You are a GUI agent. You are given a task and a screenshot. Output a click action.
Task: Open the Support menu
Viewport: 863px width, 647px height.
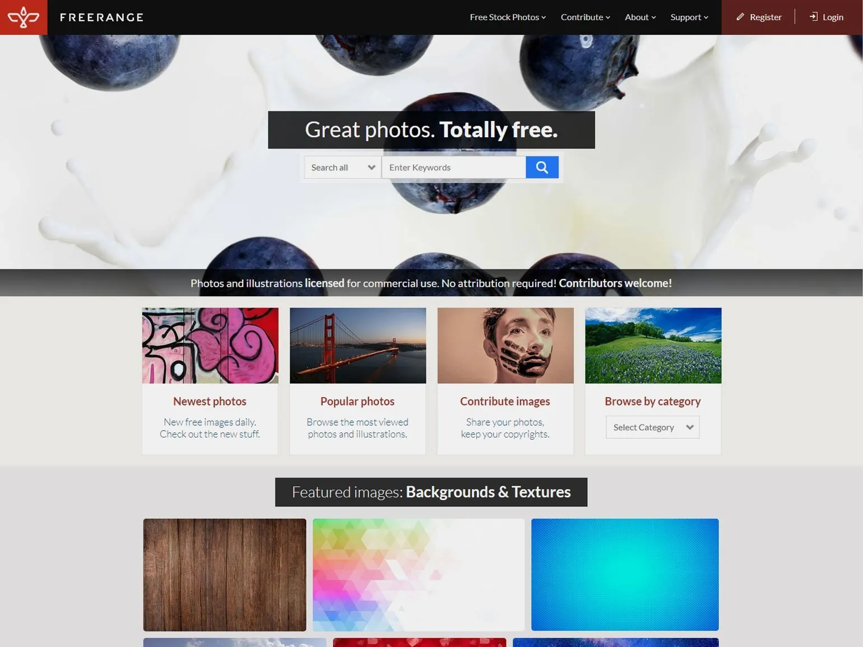tap(689, 17)
